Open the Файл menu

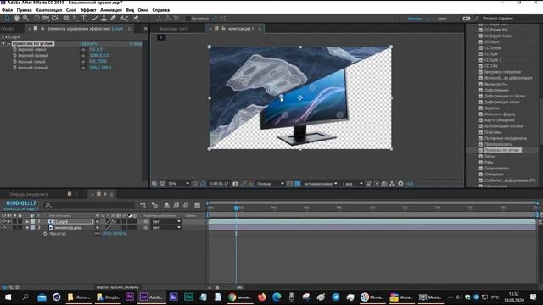pos(7,10)
